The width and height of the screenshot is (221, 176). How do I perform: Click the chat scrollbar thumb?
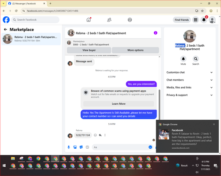click(159, 104)
